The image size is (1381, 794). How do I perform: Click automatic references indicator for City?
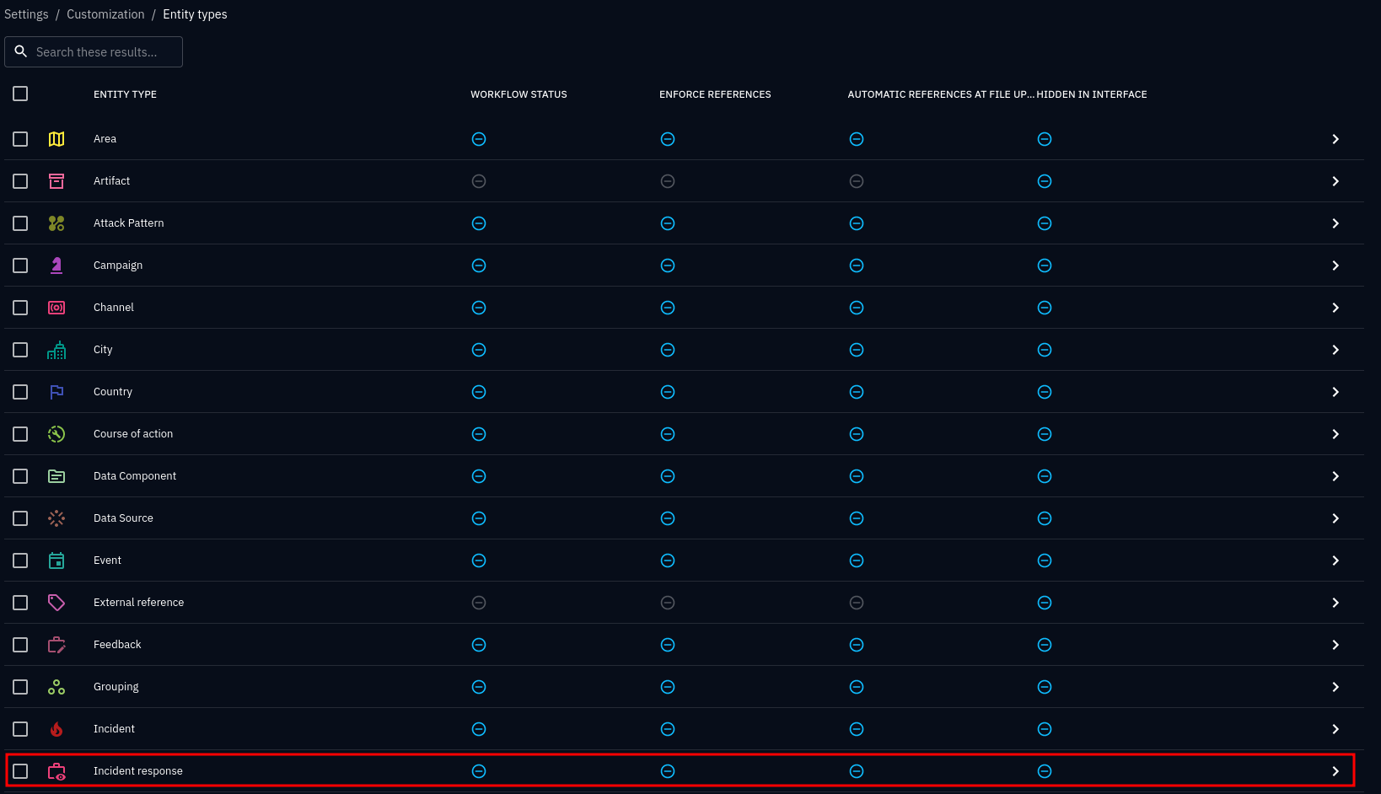pyautogui.click(x=857, y=350)
